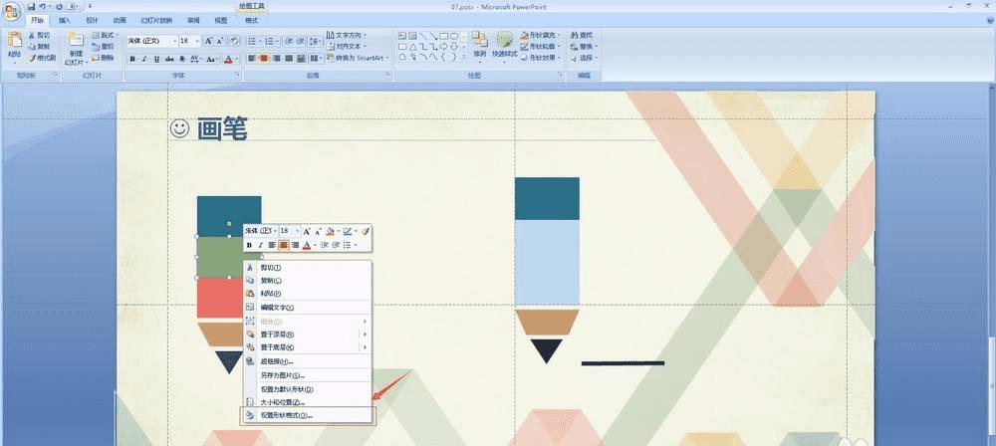This screenshot has width=996, height=446.
Task: Save the presentation from Quick Access Toolbar
Action: coord(31,6)
